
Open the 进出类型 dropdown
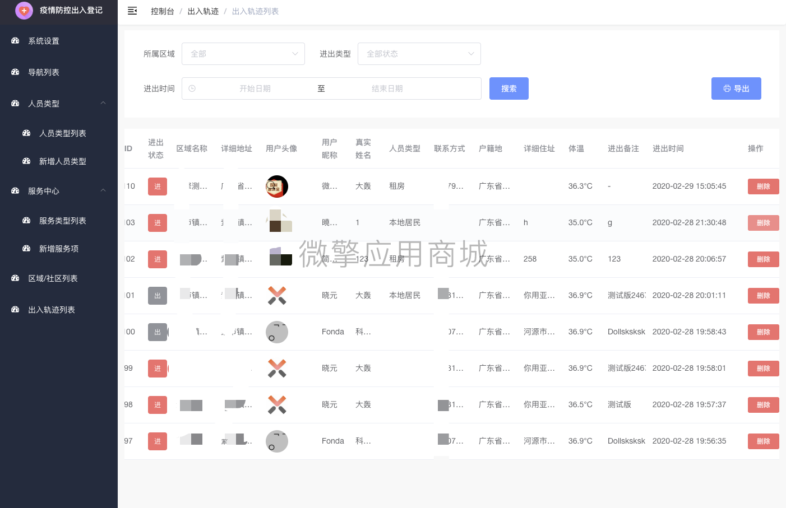coord(419,54)
